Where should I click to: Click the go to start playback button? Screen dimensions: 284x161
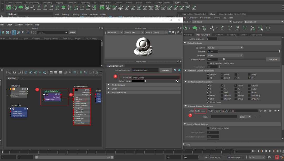pyautogui.click(x=254, y=151)
